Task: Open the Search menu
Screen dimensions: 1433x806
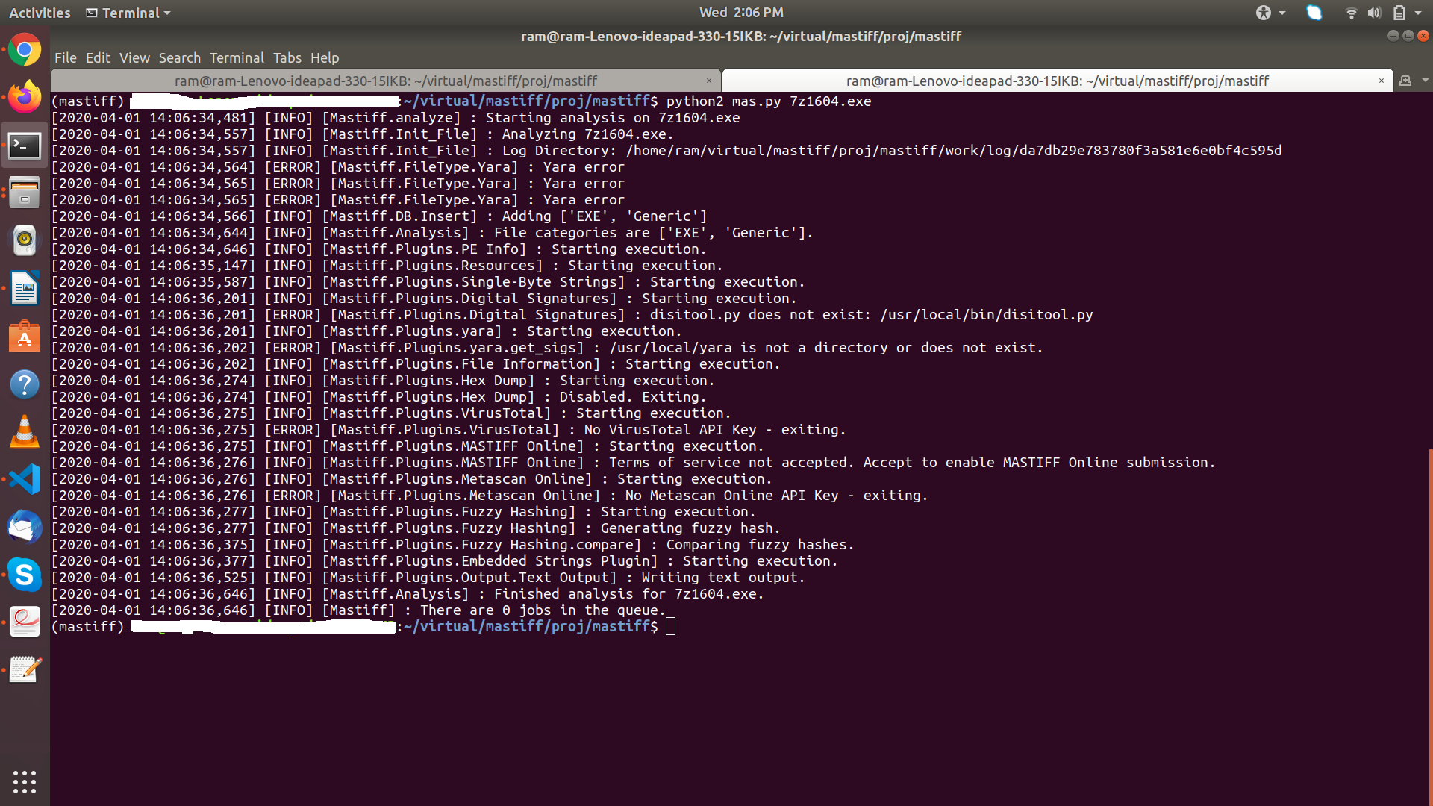Action: point(179,57)
